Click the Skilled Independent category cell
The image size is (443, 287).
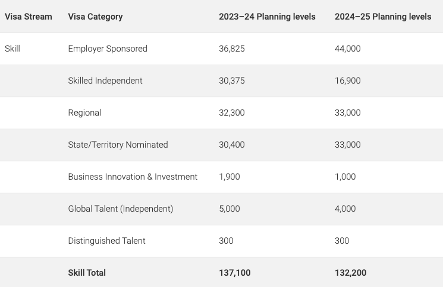pyautogui.click(x=105, y=81)
